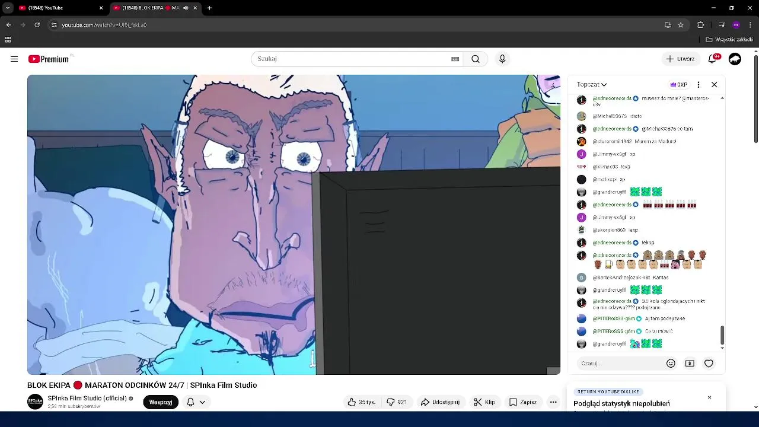
Task: Expand the Top czat dropdown
Action: [x=592, y=84]
